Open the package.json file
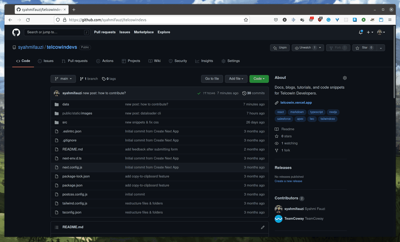Viewport: 400px width, 242px height. [73, 185]
